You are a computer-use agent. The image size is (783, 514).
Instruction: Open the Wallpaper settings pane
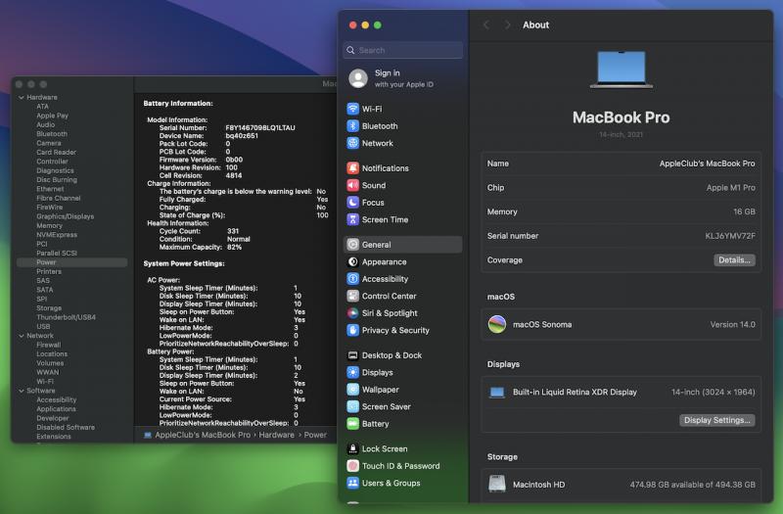[x=380, y=390]
